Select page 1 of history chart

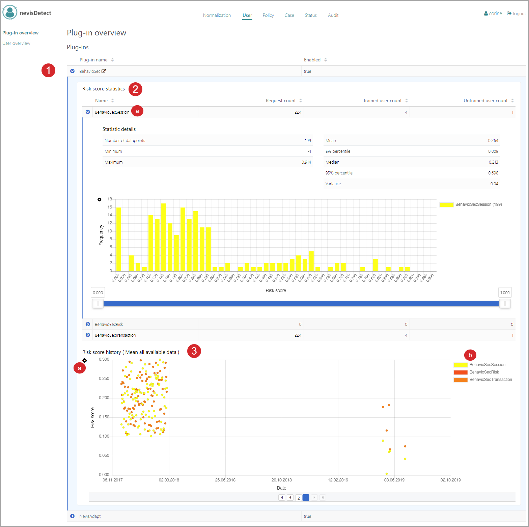[x=306, y=498]
